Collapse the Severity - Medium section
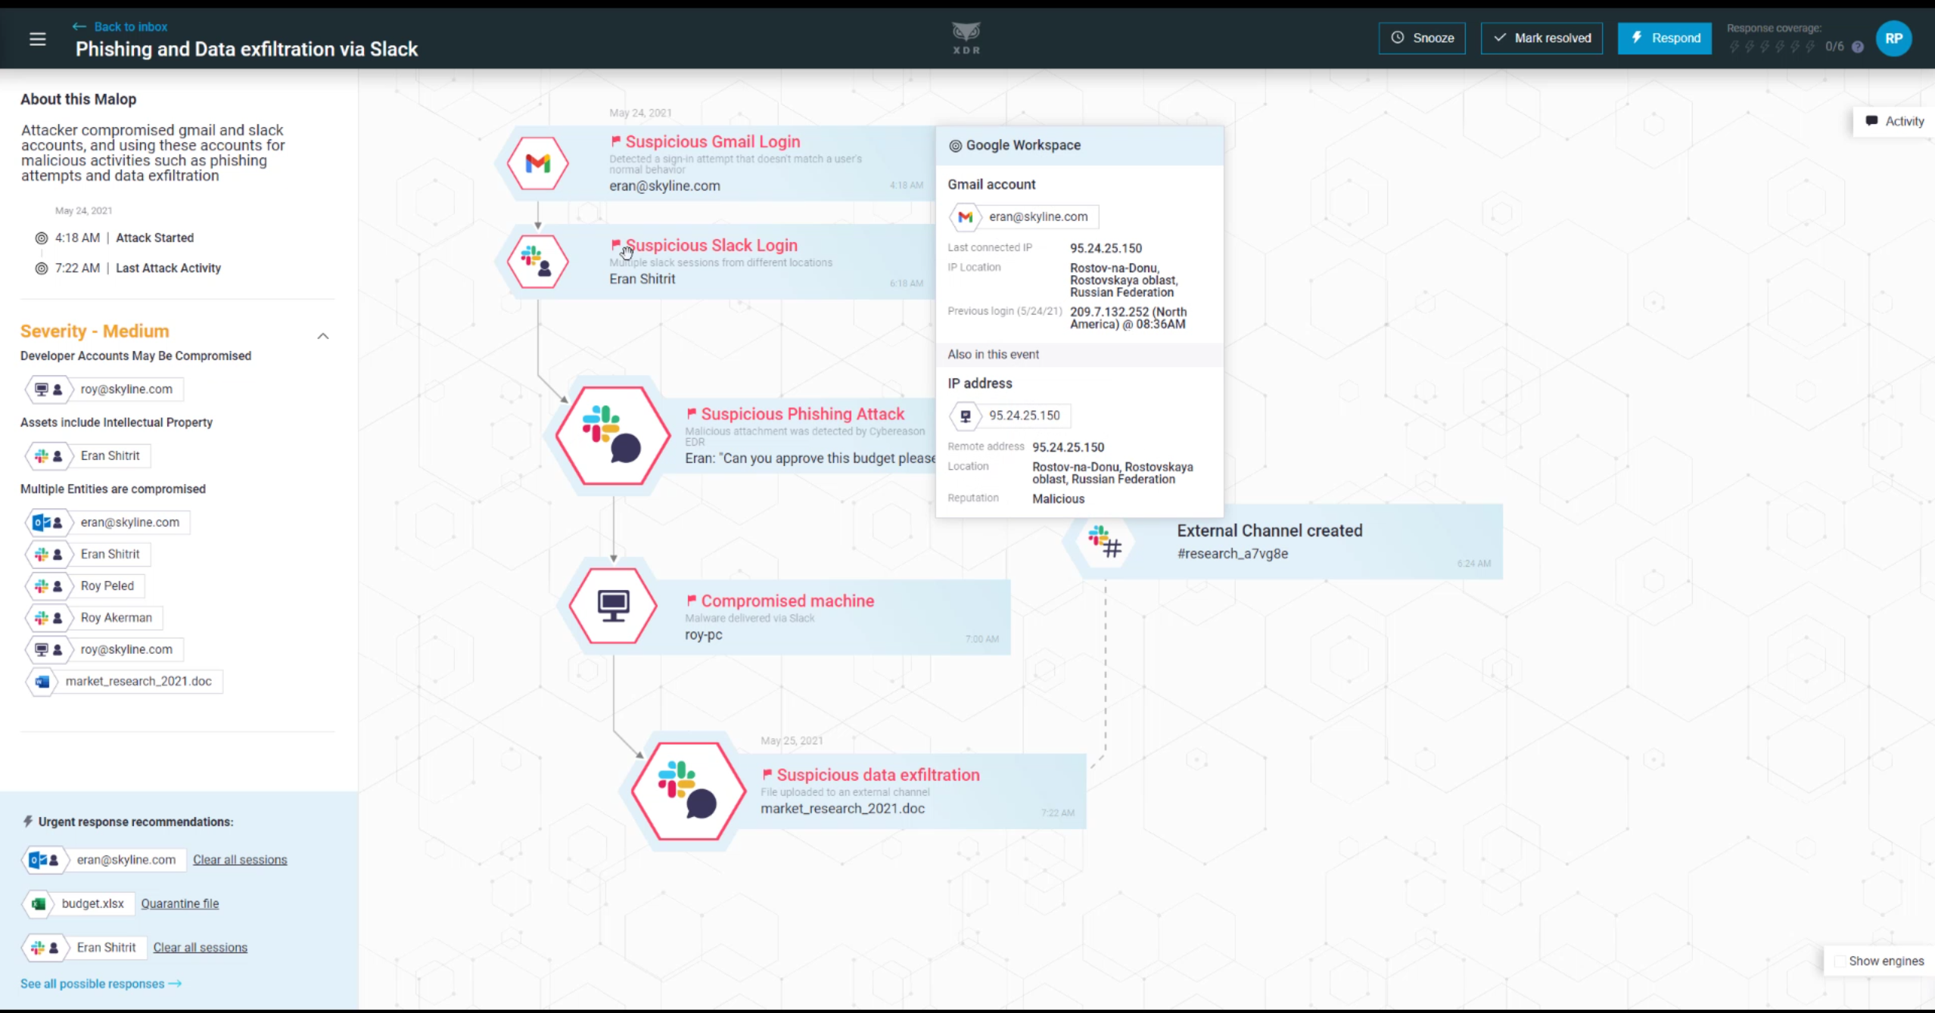 click(x=323, y=336)
